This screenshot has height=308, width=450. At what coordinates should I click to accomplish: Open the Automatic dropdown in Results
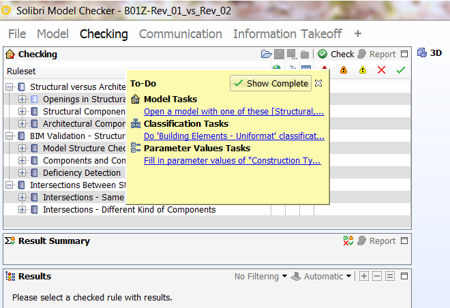tap(321, 277)
